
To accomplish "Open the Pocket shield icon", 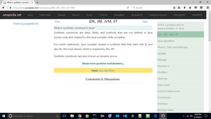I will coord(201,8).
